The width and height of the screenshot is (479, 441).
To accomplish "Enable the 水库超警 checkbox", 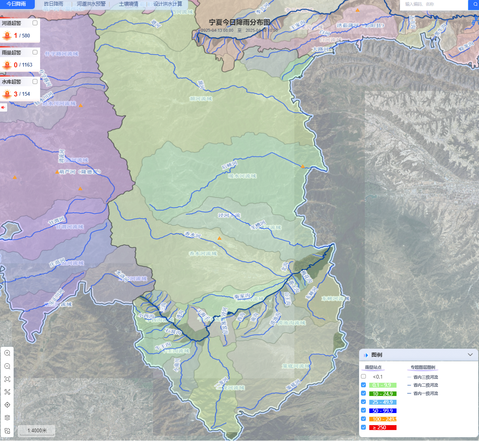I will 35,82.
